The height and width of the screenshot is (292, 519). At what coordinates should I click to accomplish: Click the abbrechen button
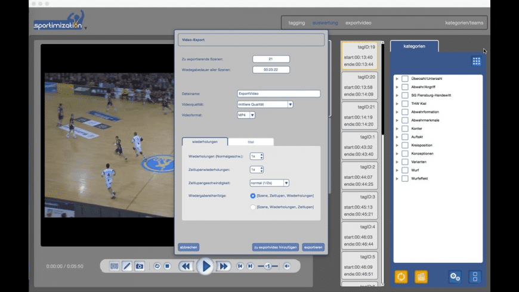(189, 247)
